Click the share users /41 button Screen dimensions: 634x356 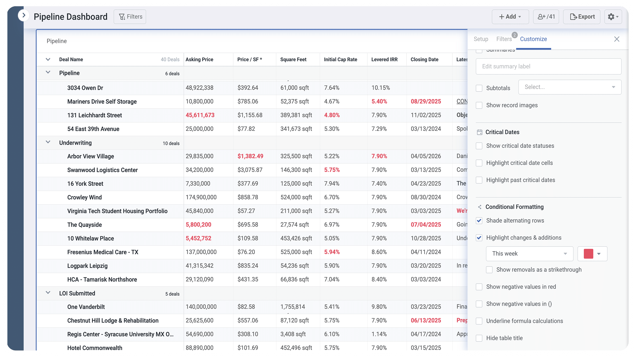tap(546, 17)
